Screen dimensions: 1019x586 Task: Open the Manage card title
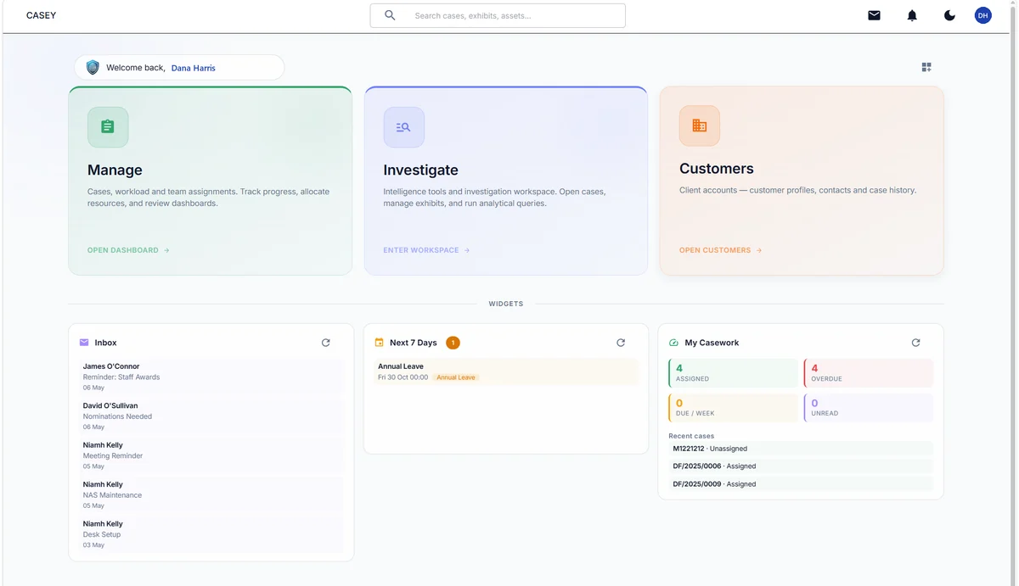point(115,170)
